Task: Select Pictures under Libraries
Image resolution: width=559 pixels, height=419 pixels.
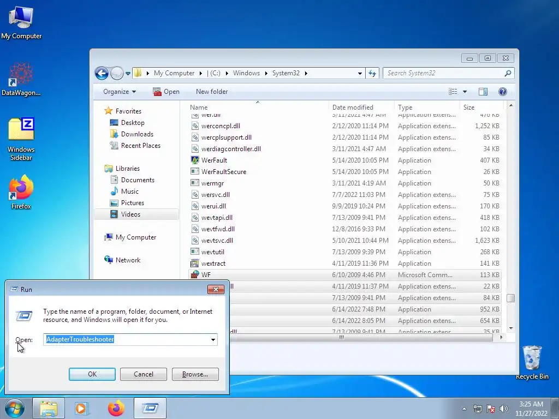Action: [x=133, y=203]
